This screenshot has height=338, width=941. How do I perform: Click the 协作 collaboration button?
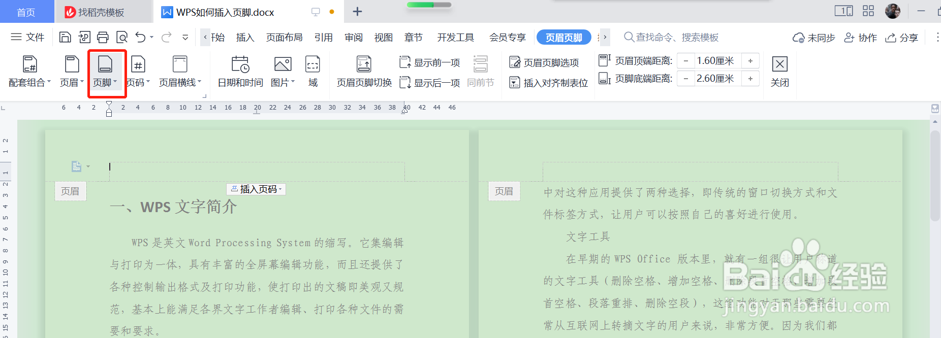861,38
